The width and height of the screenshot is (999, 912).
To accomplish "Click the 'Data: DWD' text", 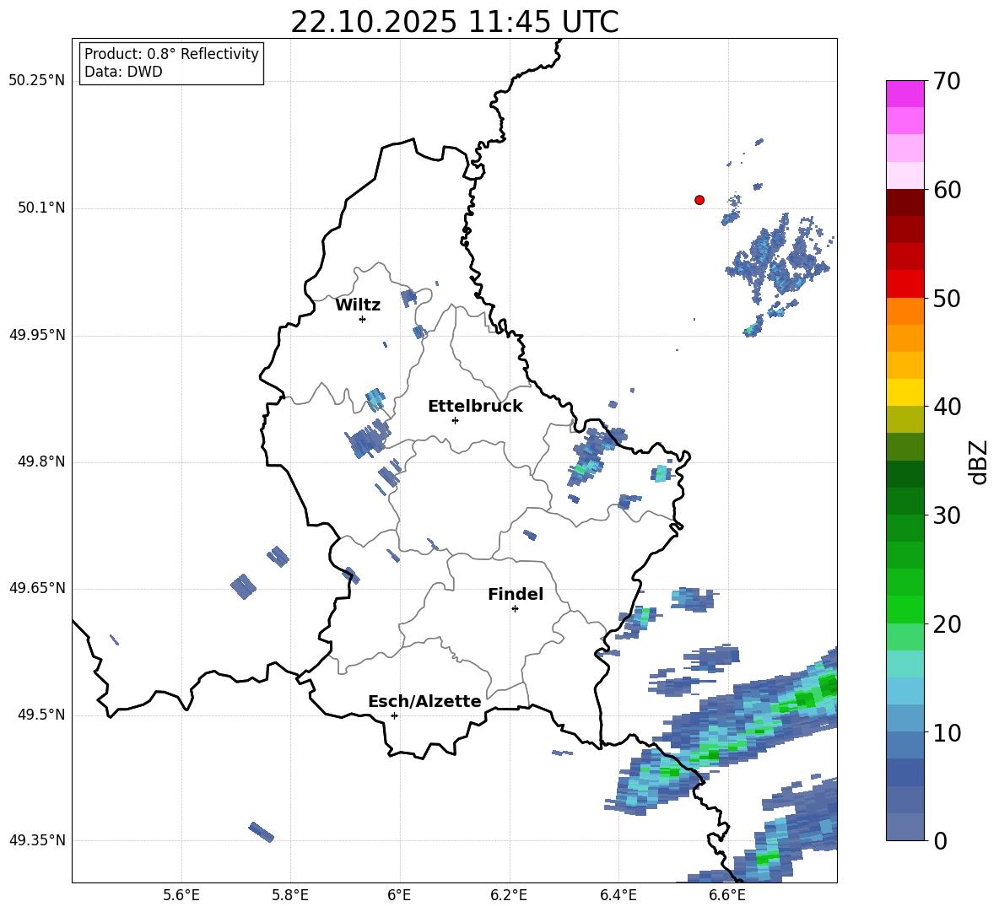I will (x=123, y=72).
